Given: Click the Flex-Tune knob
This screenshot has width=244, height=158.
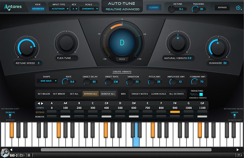Looking at the screenshot, I should click(67, 43).
